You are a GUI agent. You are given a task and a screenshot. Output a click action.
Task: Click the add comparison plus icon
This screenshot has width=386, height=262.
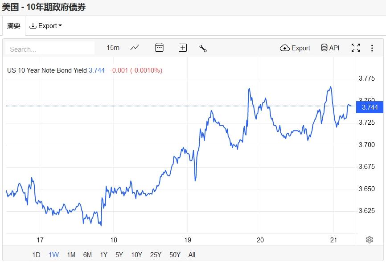point(182,48)
